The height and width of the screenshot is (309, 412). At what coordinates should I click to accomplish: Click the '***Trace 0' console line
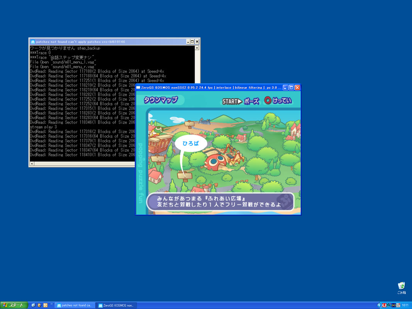click(40, 53)
